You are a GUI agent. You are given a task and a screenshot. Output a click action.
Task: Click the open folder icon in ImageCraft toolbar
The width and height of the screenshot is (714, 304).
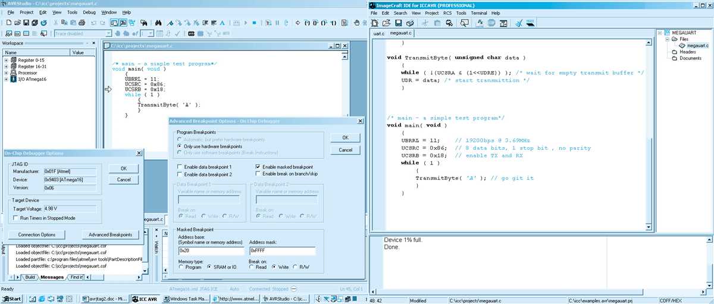pyautogui.click(x=386, y=23)
